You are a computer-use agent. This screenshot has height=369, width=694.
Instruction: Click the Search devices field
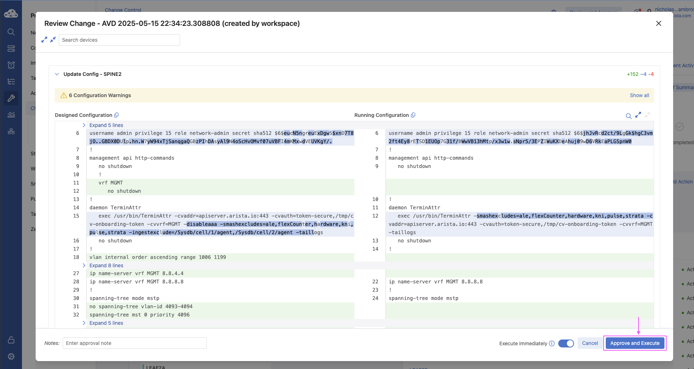(119, 40)
